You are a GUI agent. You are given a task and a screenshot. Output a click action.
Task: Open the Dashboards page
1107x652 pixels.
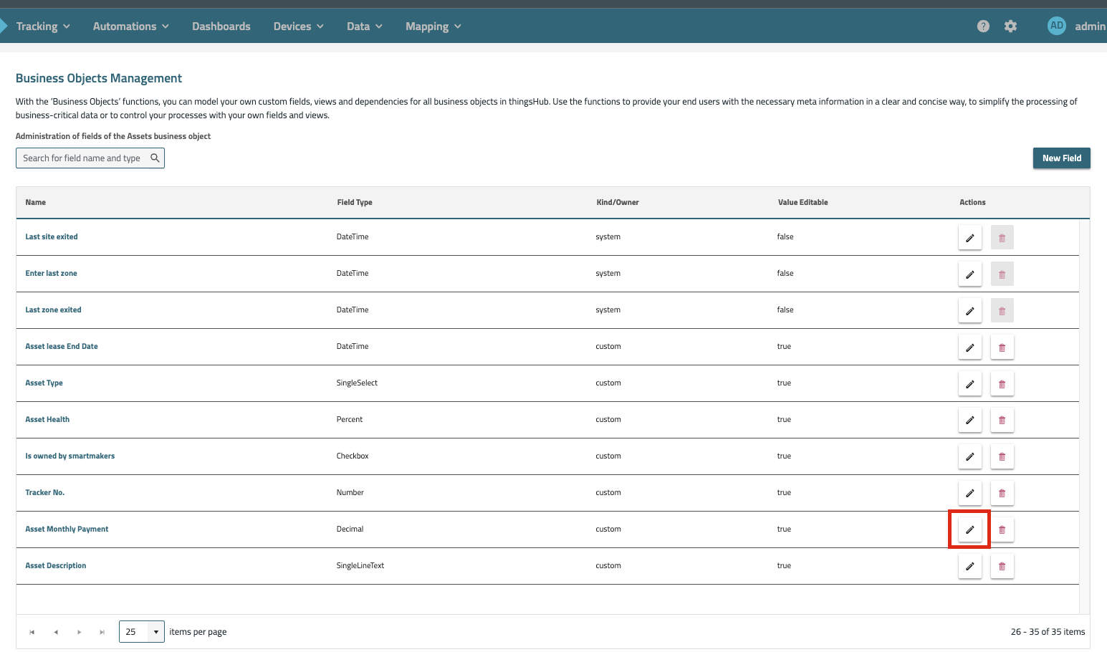pyautogui.click(x=221, y=27)
